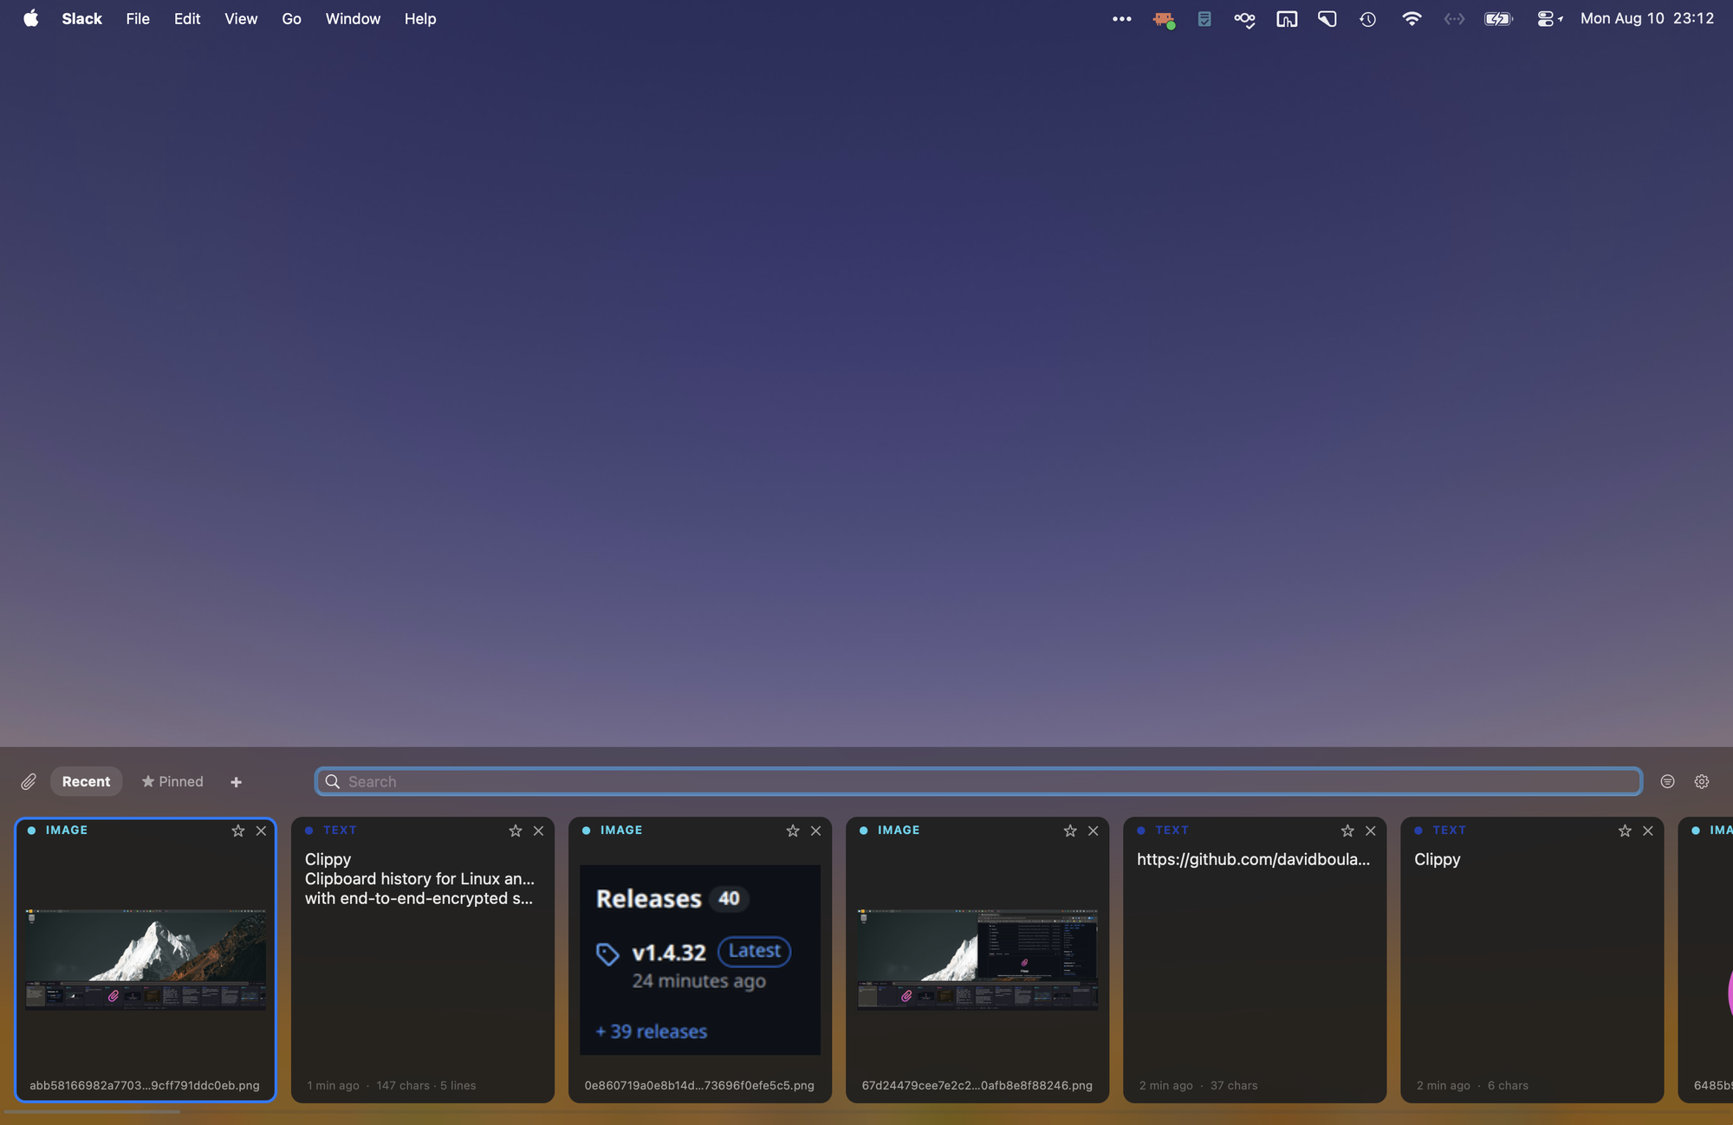Star the 6 chars Clippy clip

point(1625,831)
